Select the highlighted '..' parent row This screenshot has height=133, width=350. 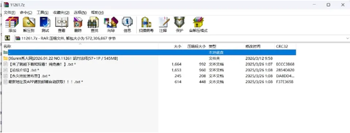click(x=149, y=52)
